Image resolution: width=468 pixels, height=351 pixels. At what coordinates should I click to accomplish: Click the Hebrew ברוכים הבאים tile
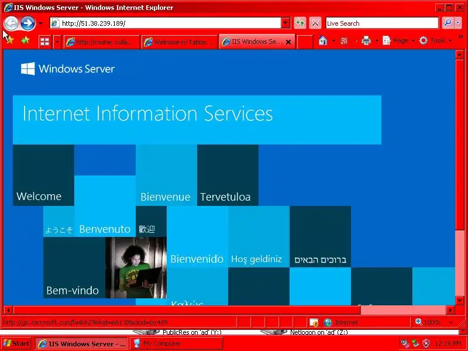click(x=320, y=236)
